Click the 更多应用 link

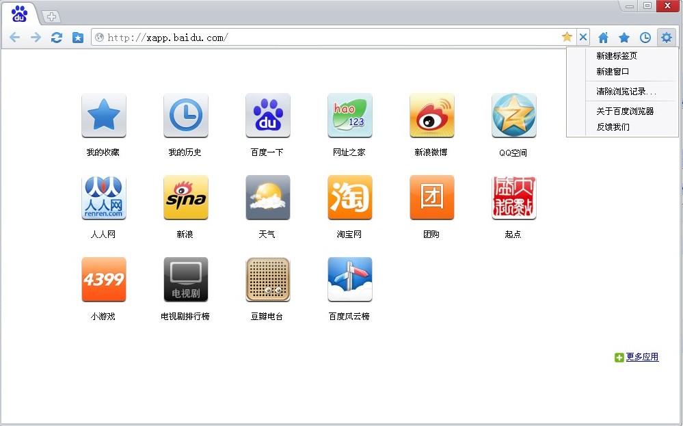pyautogui.click(x=642, y=357)
